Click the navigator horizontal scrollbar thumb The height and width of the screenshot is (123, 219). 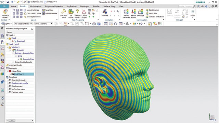pos(12,120)
